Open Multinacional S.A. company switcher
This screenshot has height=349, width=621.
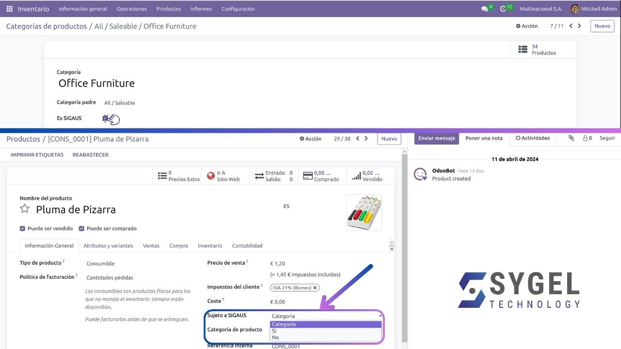(541, 9)
